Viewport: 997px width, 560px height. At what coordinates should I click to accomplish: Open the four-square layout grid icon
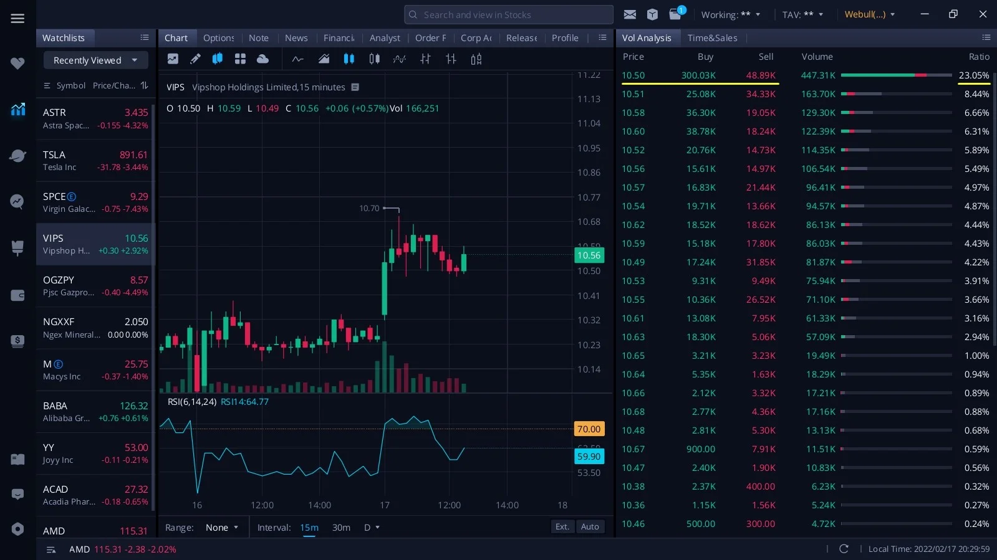(240, 59)
